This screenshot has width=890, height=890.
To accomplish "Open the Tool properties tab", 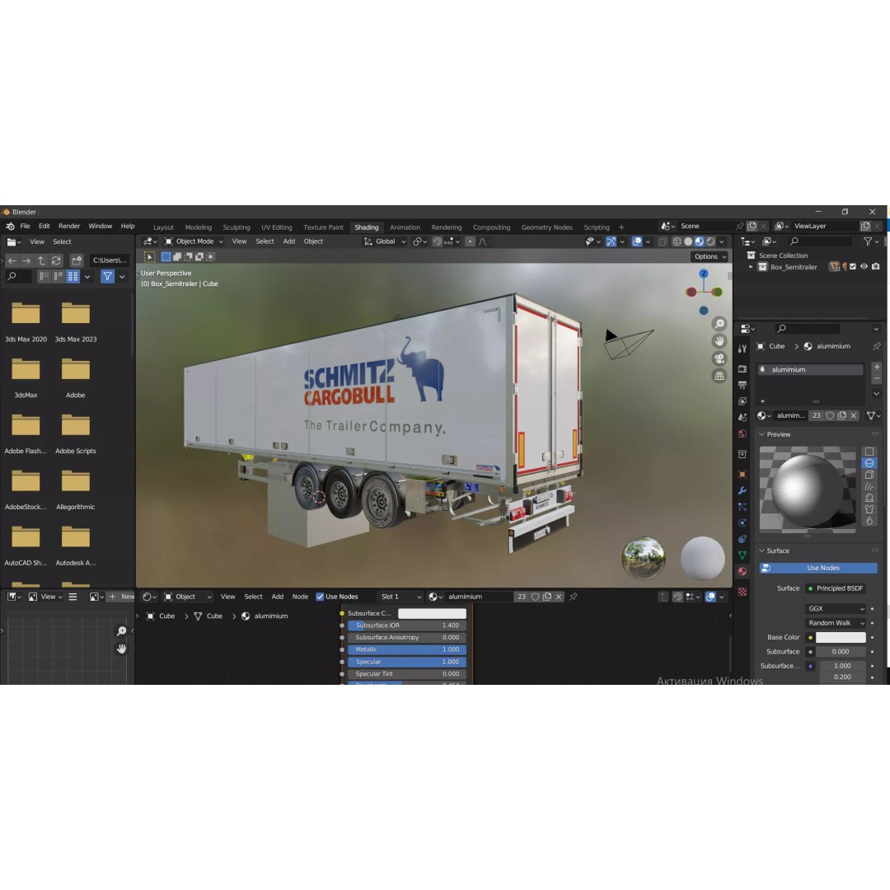I will pyautogui.click(x=742, y=348).
